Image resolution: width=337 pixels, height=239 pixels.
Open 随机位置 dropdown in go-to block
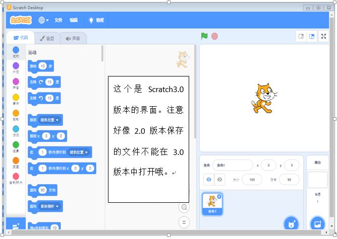tap(49, 120)
